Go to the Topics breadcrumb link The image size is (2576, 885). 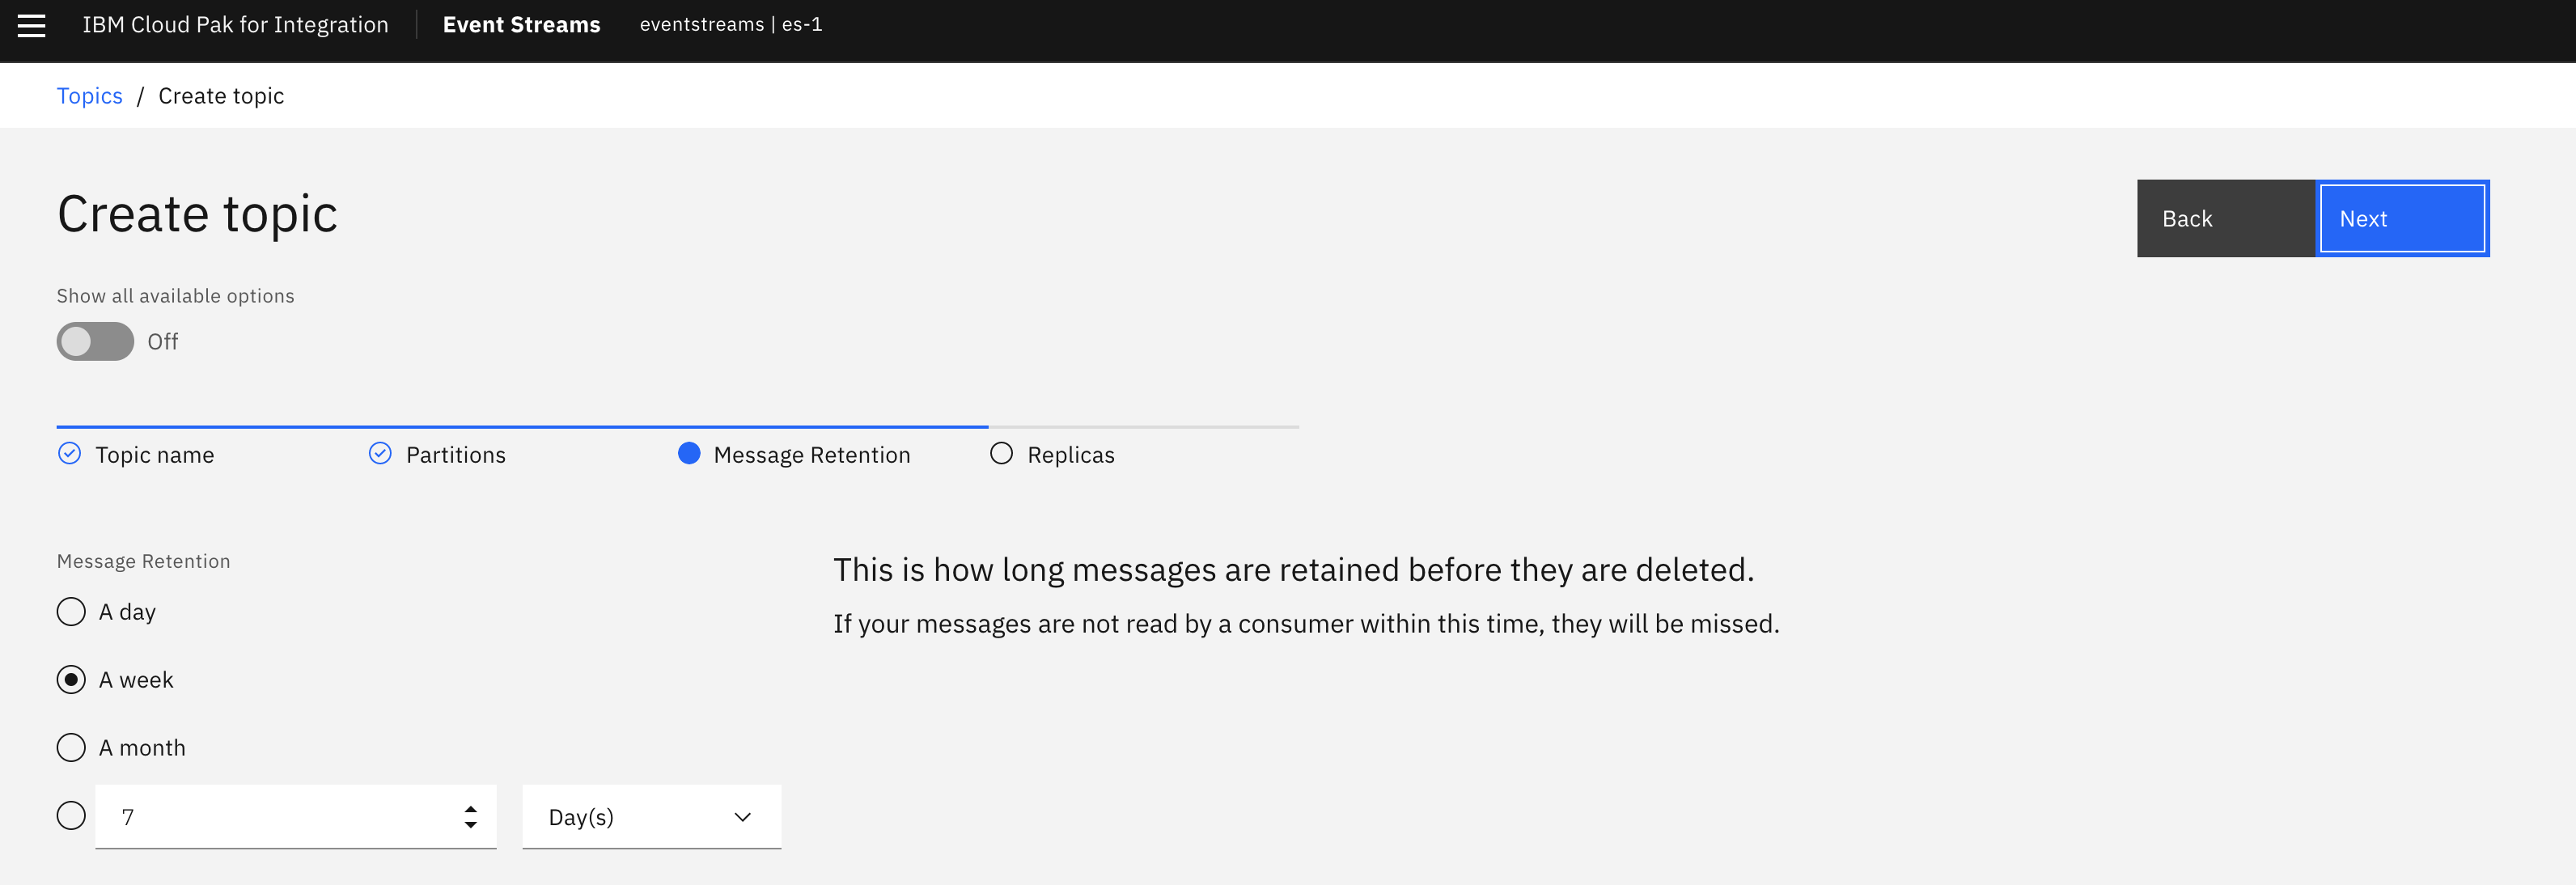click(89, 96)
